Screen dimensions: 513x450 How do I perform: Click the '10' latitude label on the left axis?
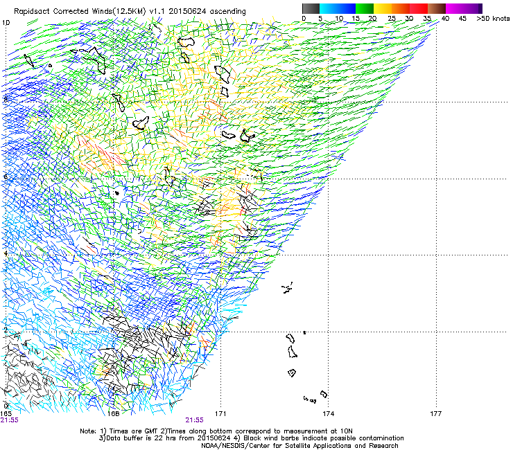(6, 23)
